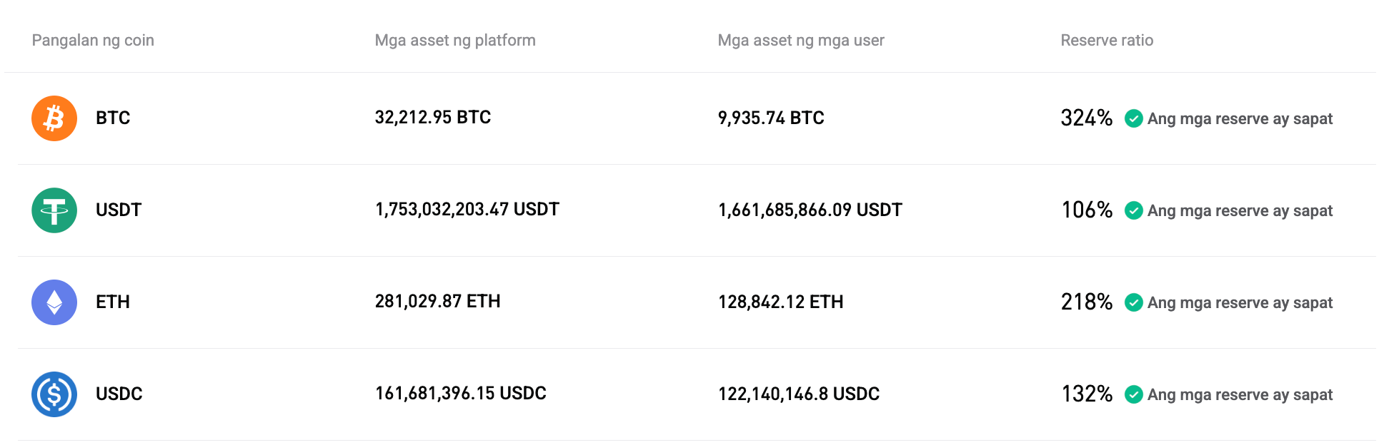Click 'Ang mga reserve ay sapat' next to BTC
The height and width of the screenshot is (445, 1379).
click(x=1240, y=118)
